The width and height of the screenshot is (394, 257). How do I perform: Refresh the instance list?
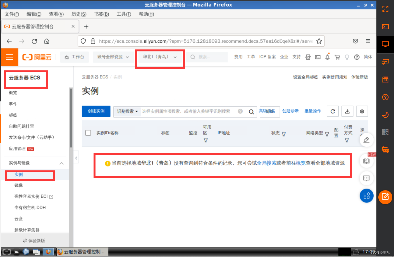333,111
